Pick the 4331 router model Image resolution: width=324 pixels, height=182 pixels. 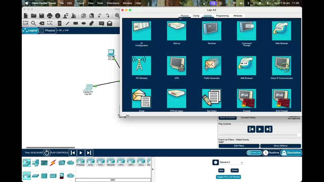[90, 162]
